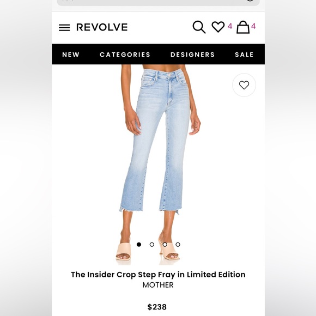Click the browser address bar at top
The width and height of the screenshot is (316, 316).
point(158,2)
